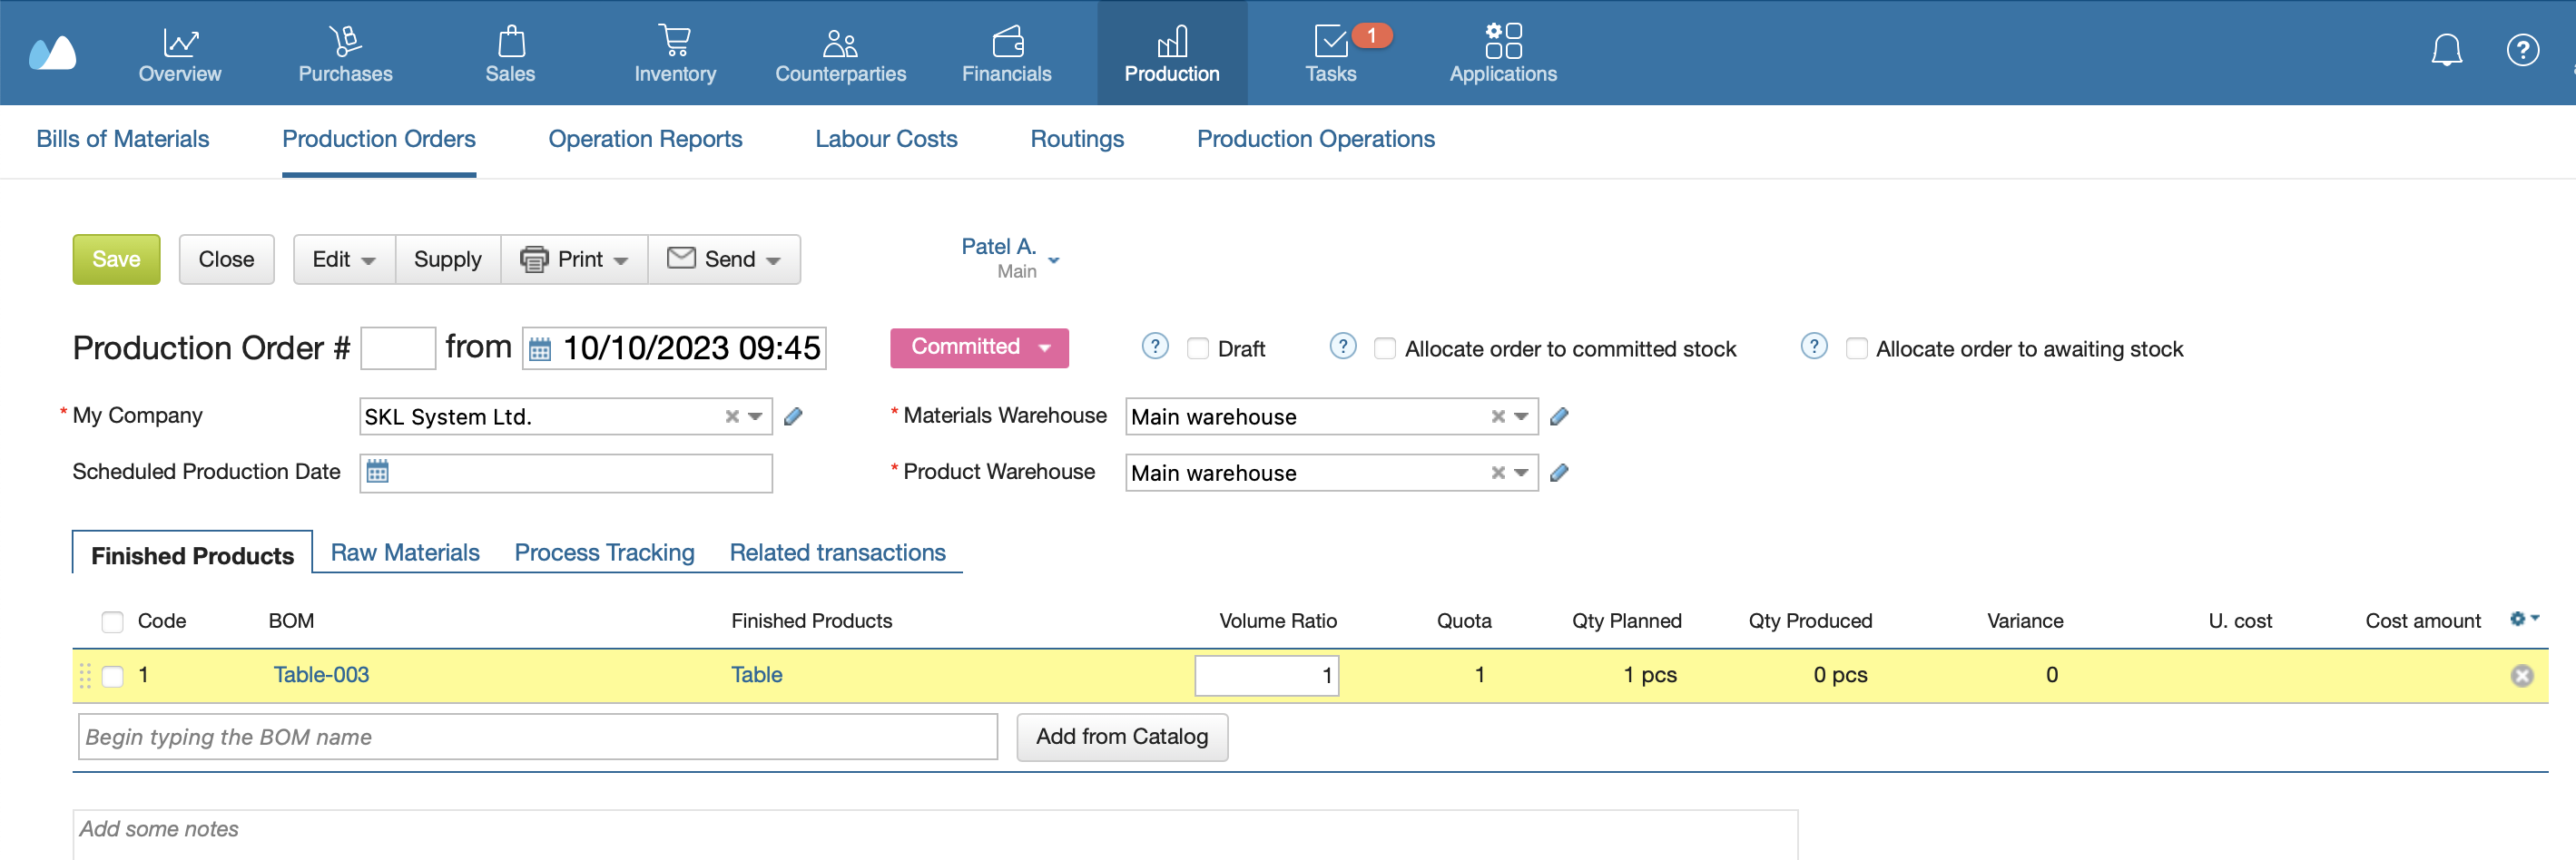Select the Table-003 row checkbox
This screenshot has height=860, width=2576.
click(113, 677)
